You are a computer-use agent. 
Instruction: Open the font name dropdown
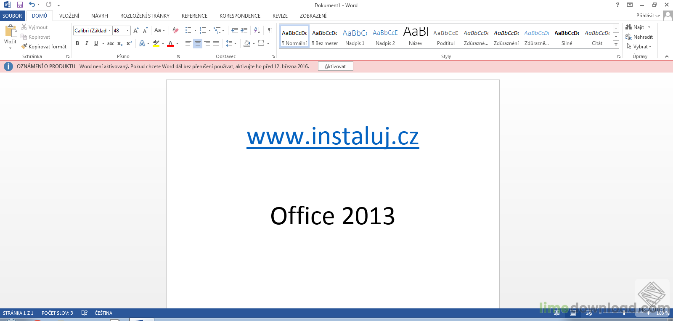(x=109, y=31)
